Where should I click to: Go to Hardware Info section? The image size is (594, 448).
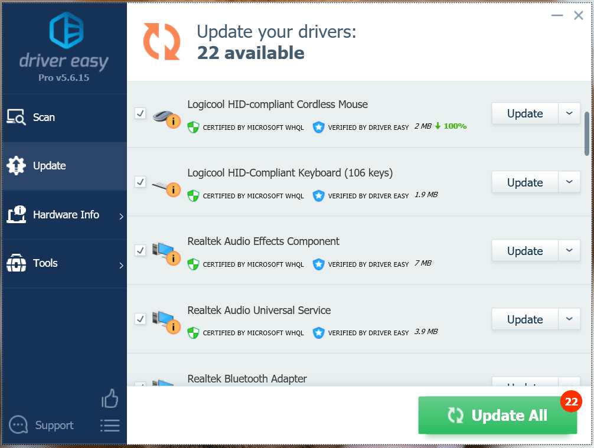click(64, 215)
